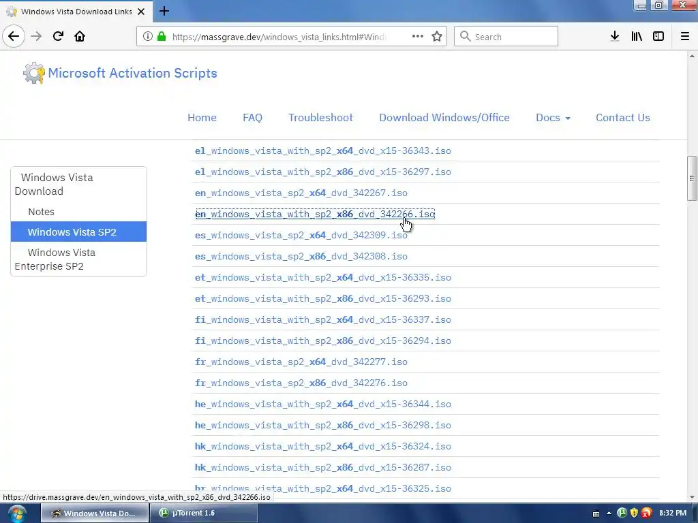This screenshot has height=523, width=698.
Task: Download he x64 dvd_x15-36344.iso
Action: click(322, 405)
